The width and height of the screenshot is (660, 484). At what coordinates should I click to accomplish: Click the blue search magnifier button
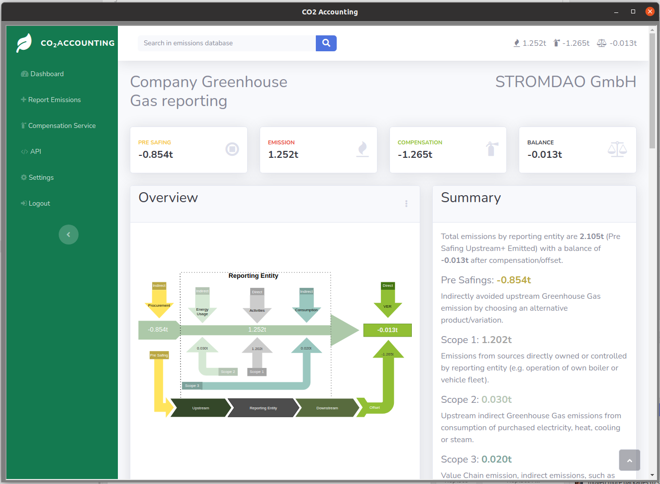(326, 43)
